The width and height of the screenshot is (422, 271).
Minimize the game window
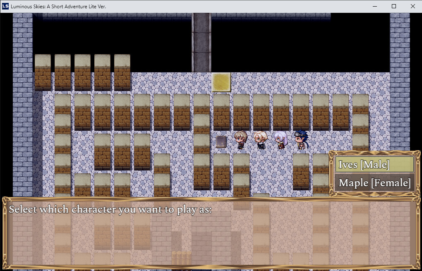point(374,6)
